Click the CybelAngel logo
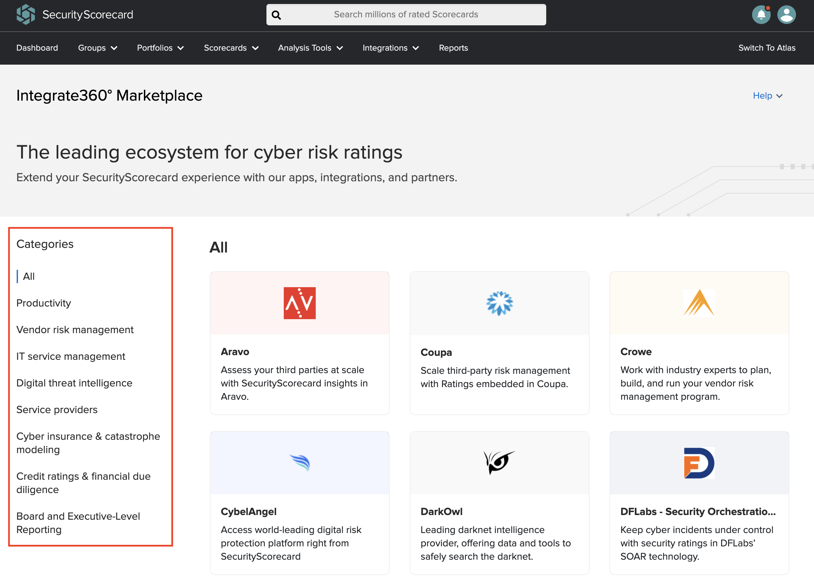Viewport: 814px width, 583px height. click(300, 463)
